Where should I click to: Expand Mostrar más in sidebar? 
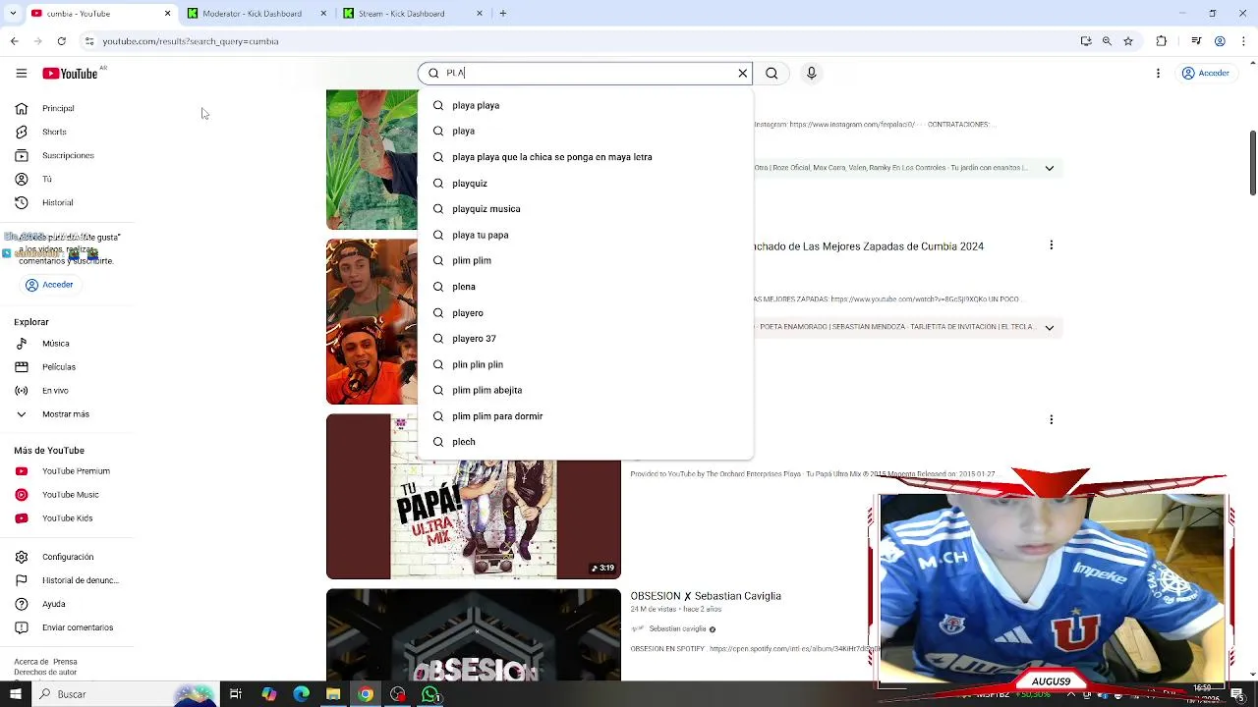pos(65,414)
